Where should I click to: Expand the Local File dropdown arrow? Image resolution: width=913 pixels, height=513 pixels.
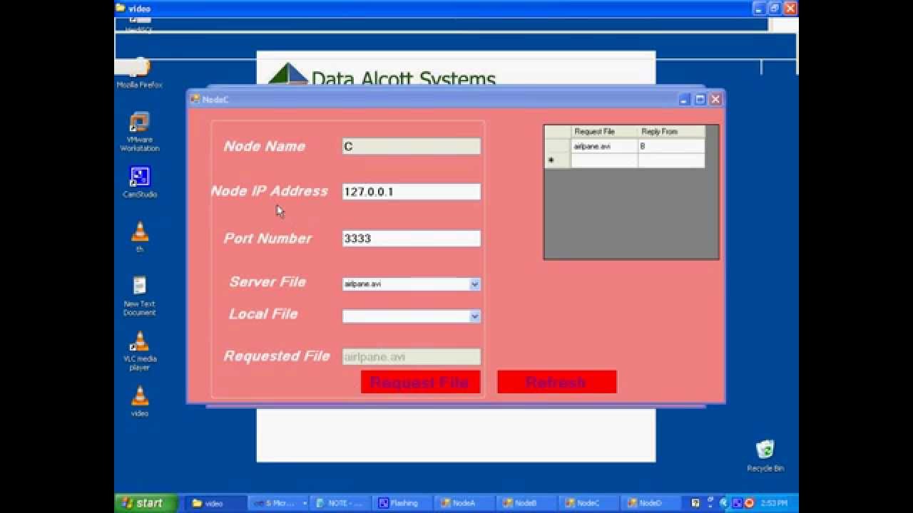pyautogui.click(x=475, y=316)
